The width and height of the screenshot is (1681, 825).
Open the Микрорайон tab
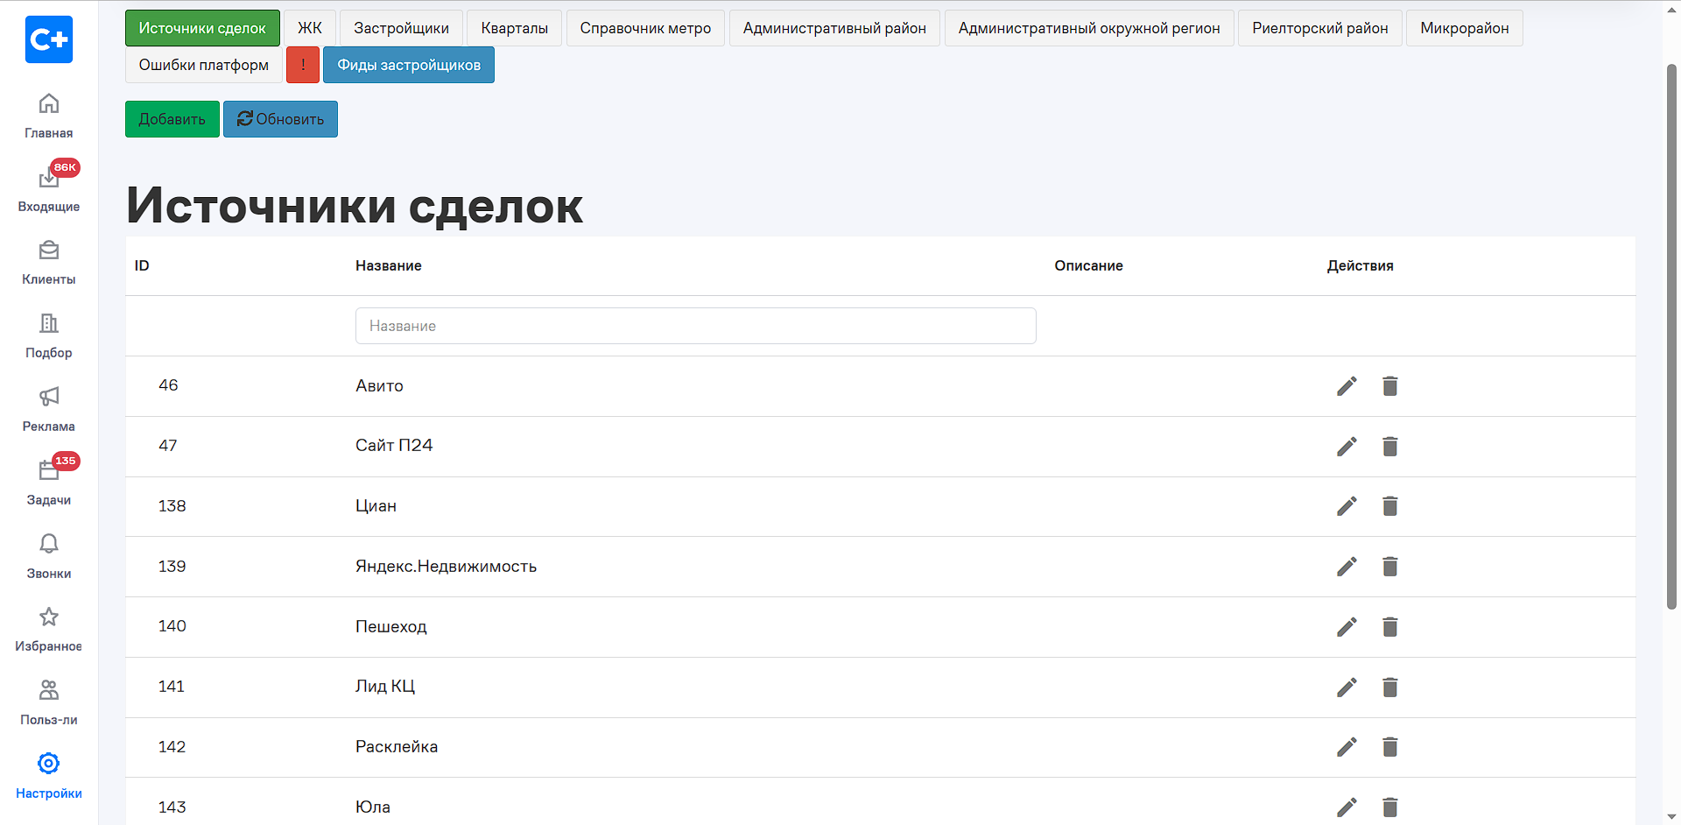tap(1465, 28)
